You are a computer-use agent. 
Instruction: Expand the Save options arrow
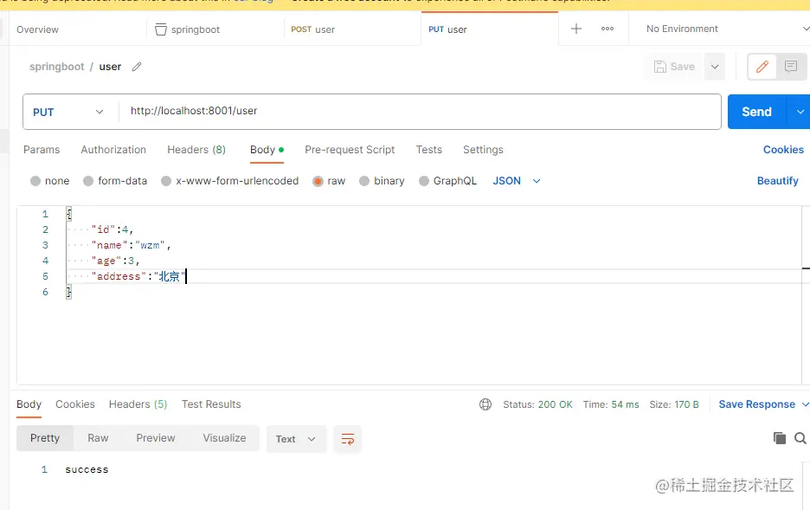click(x=715, y=67)
